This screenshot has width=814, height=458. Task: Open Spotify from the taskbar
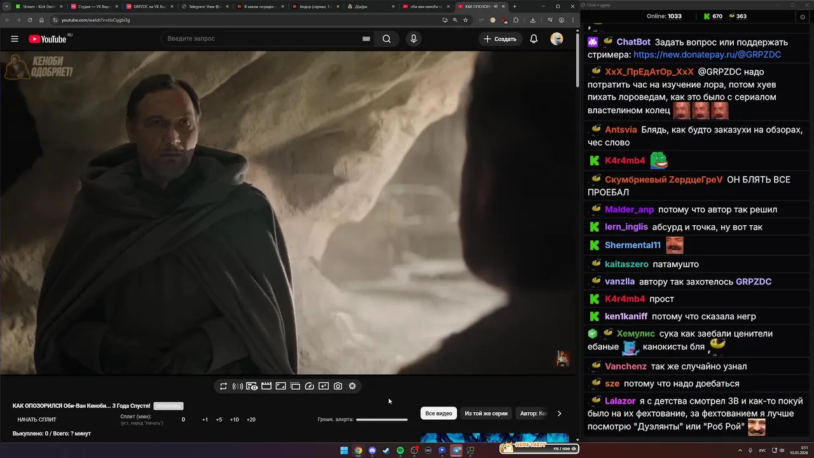(400, 450)
